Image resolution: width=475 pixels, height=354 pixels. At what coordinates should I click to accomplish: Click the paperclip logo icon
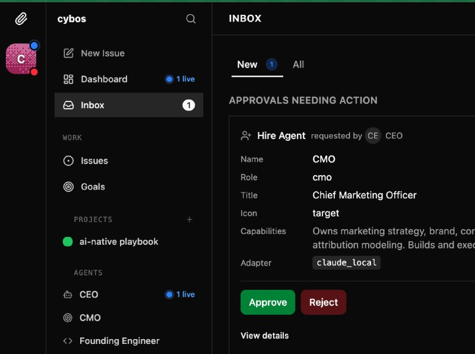[x=21, y=19]
